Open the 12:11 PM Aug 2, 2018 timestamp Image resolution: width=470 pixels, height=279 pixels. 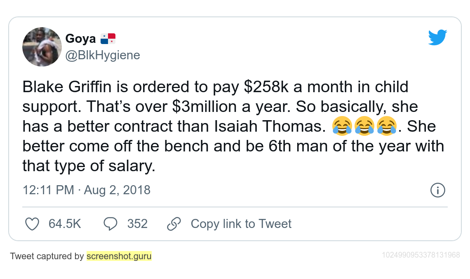click(x=86, y=190)
